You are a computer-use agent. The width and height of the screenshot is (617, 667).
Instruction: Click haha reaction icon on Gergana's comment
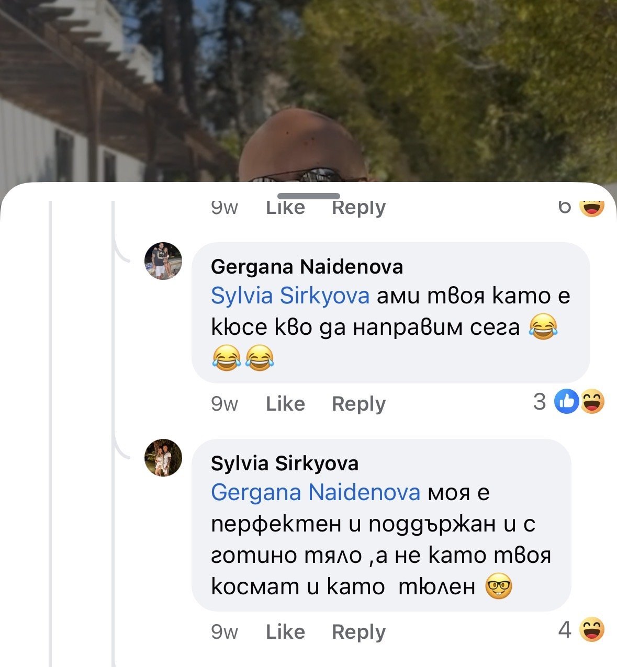pyautogui.click(x=592, y=402)
